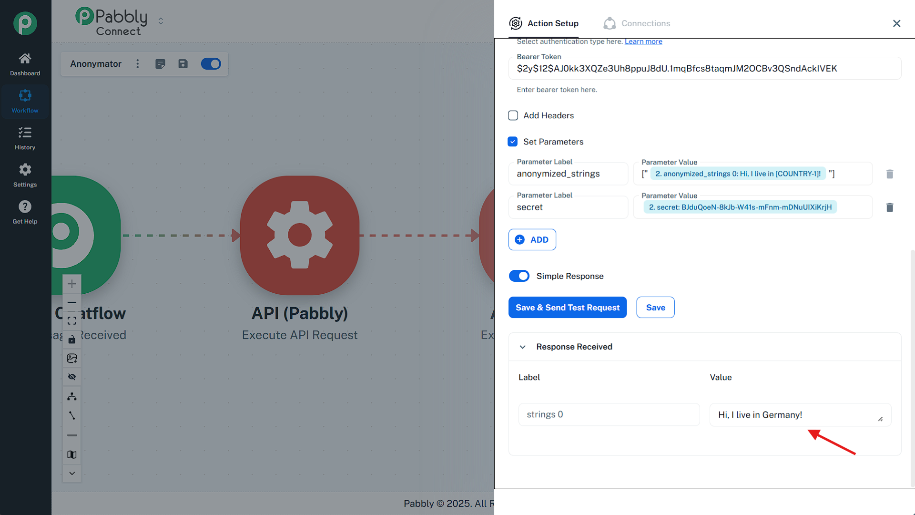Select the Action Setup tab
Screen dimensions: 915x515
coord(544,23)
